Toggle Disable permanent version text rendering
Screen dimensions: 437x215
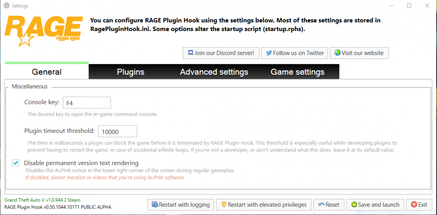coord(16,163)
